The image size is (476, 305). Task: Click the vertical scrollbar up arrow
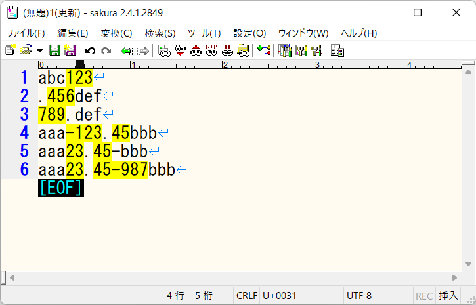(x=468, y=72)
